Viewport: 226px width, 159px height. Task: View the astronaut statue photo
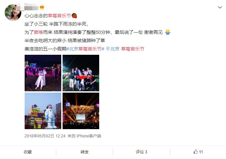point(43,111)
